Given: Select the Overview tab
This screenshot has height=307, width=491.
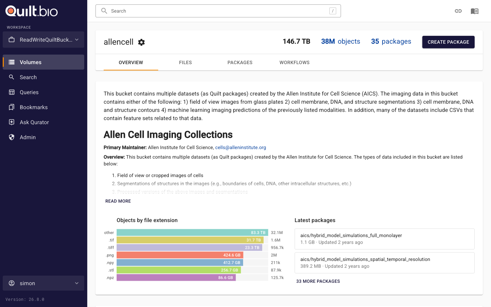Looking at the screenshot, I should 131,62.
